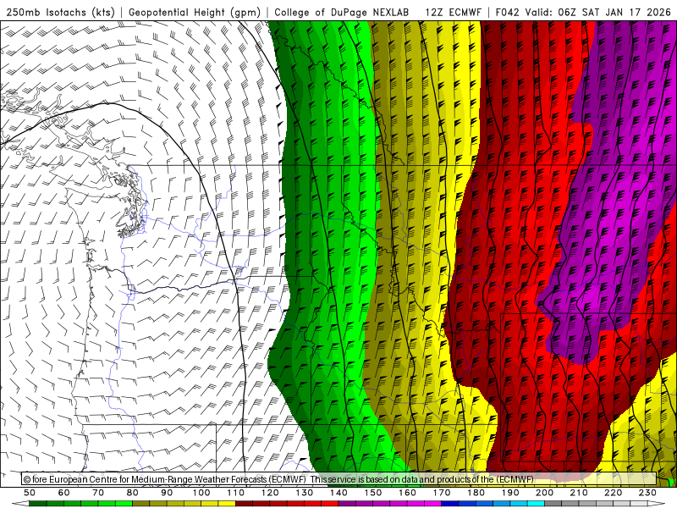677x508 pixels.
Task: Click the 180 label on the colorbar
Action: point(476,493)
